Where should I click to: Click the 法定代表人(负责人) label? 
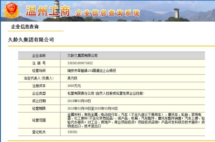[x=39, y=78]
